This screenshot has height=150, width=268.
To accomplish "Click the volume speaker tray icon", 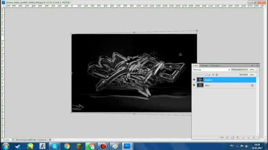I will point(247,146).
